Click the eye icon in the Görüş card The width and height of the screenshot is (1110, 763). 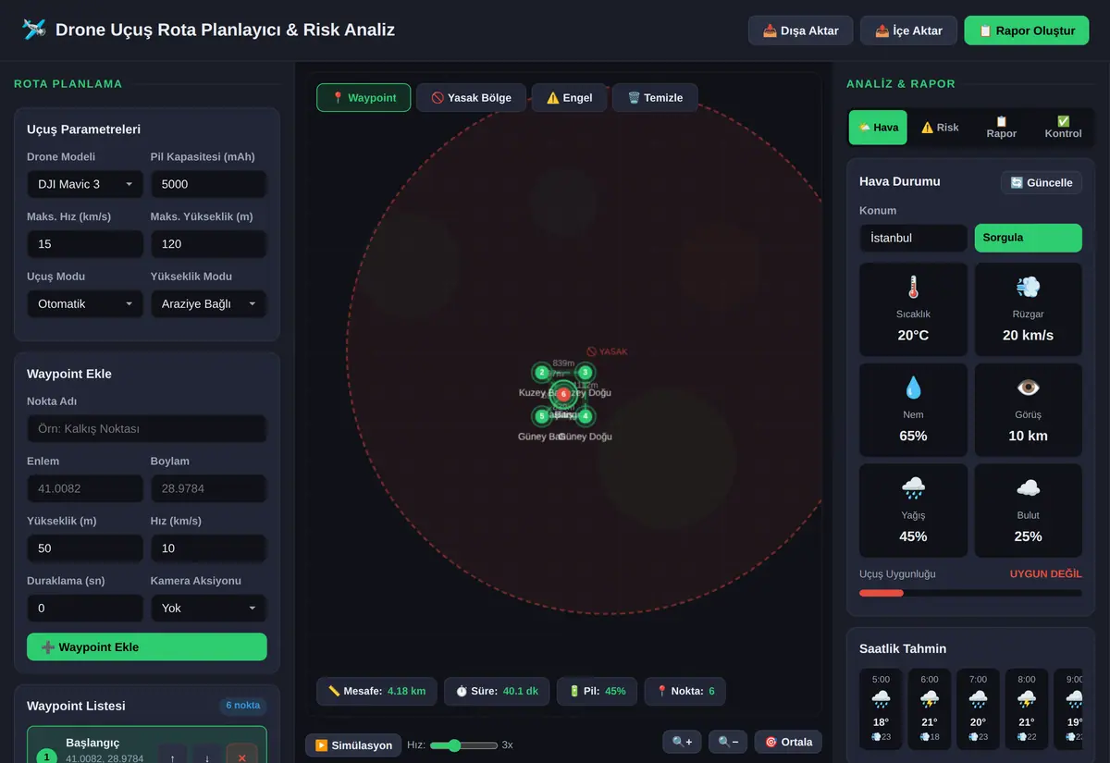pos(1028,388)
